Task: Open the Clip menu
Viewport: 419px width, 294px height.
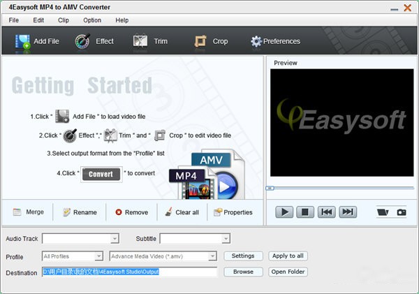Action: pos(64,20)
